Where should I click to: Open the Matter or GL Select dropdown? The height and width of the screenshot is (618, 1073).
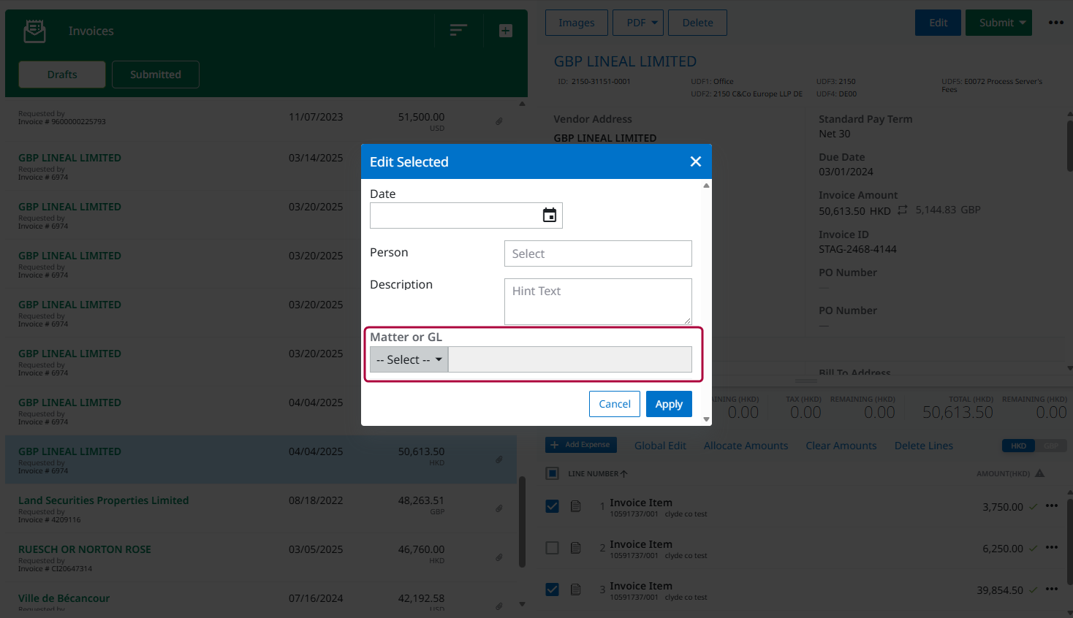(409, 359)
